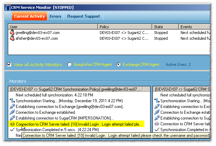Click the Monitors group label
The image size is (216, 146).
pyautogui.click(x=18, y=81)
